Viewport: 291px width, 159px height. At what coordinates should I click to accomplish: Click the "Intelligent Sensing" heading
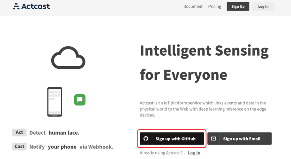point(204,51)
